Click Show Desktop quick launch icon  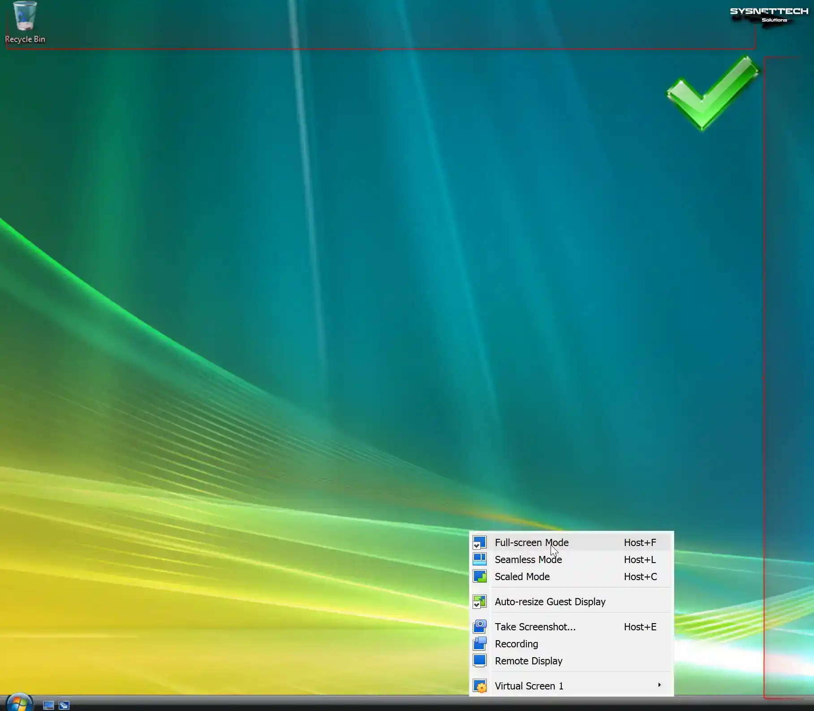click(48, 706)
